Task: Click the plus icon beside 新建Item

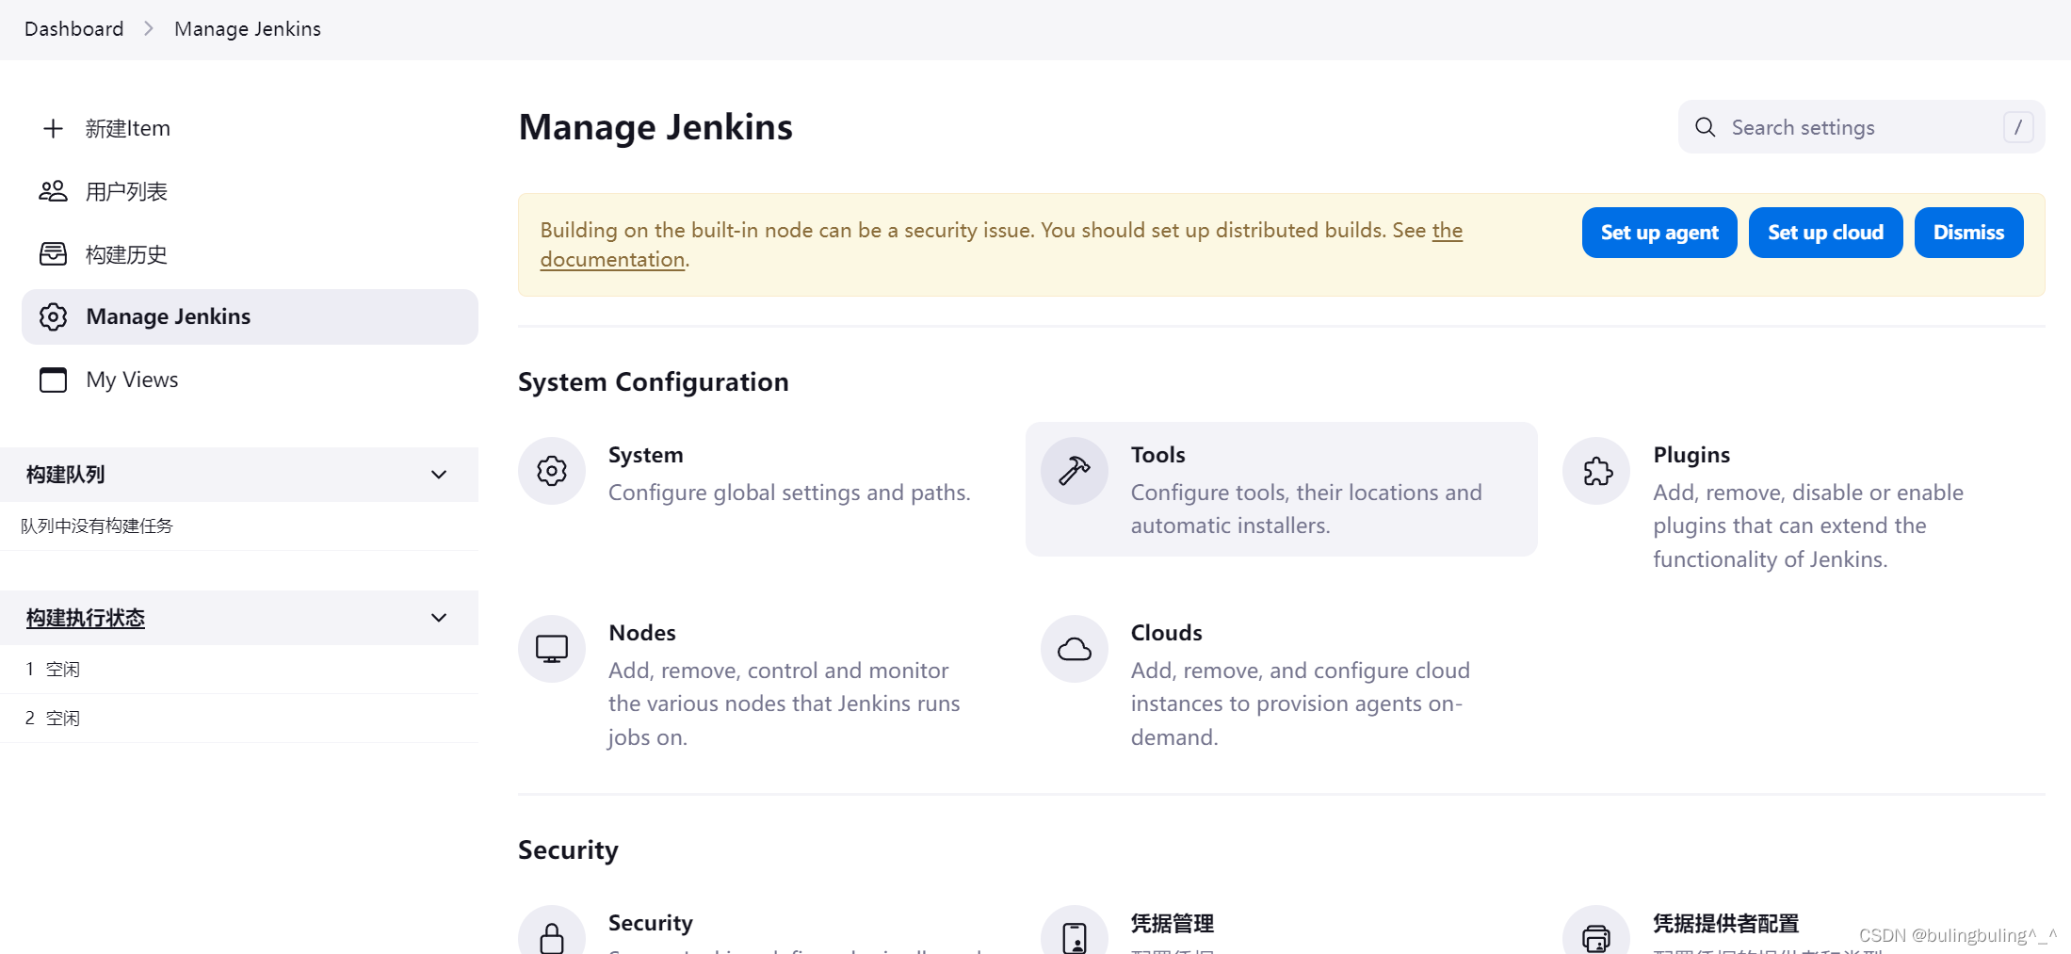Action: 54,128
